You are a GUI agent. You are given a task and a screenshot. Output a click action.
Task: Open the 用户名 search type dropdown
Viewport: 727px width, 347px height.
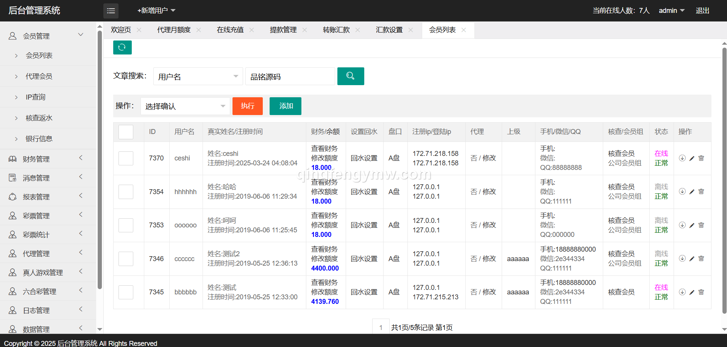198,76
